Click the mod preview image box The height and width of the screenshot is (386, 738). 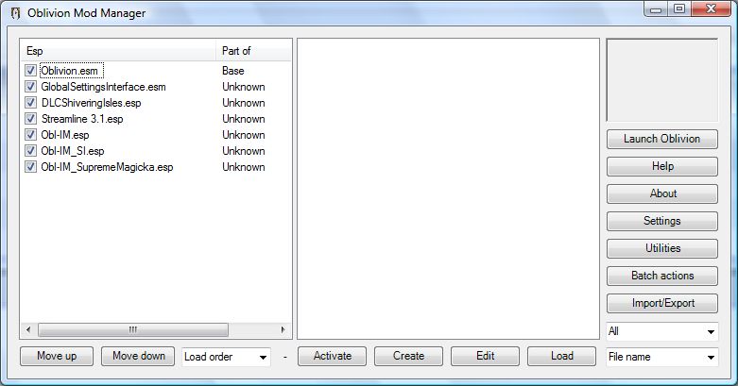[662, 80]
